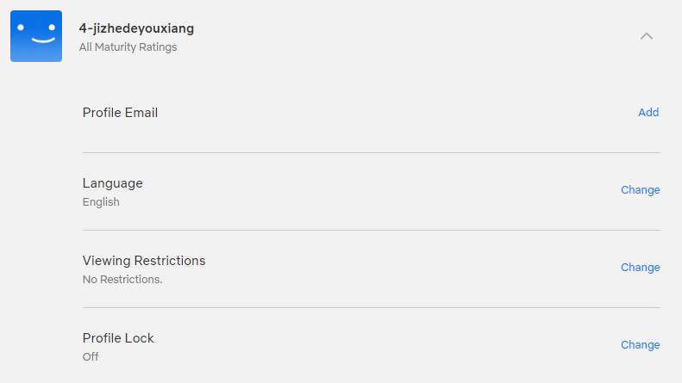Click the divider line below English
Screen dimensions: 682x383
372,230
